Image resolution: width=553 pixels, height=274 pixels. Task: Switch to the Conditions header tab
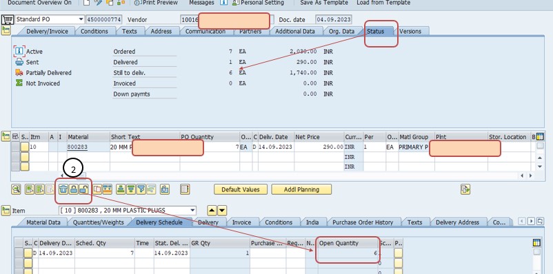94,31
